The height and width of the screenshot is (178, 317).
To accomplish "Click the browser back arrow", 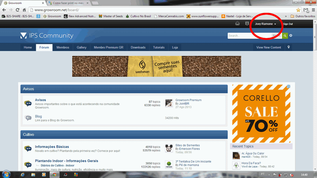I will tap(4, 10).
